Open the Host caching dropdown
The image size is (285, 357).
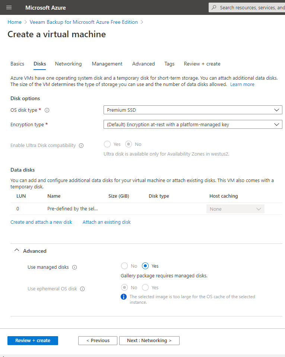click(235, 209)
